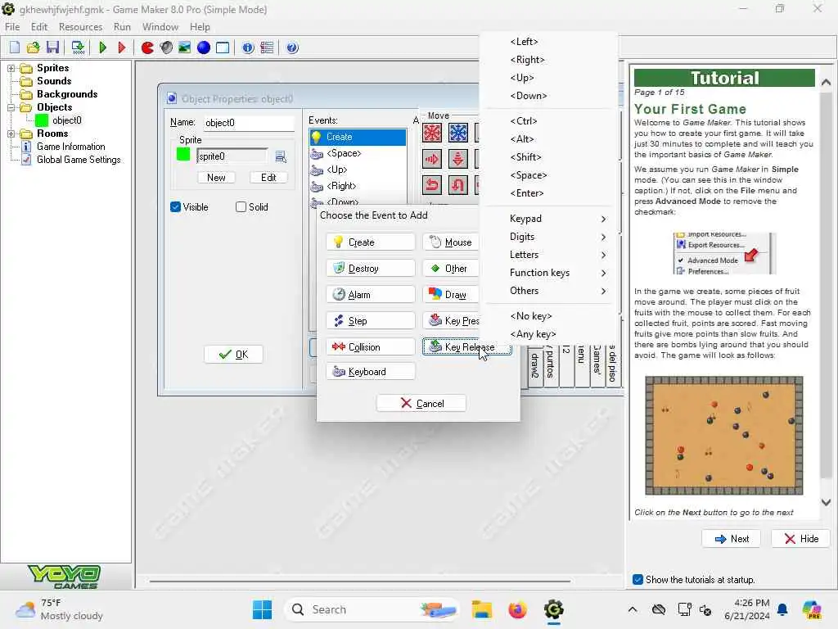Image resolution: width=838 pixels, height=629 pixels.
Task: Collapse the Objects folder in resource tree
Action: tap(11, 107)
